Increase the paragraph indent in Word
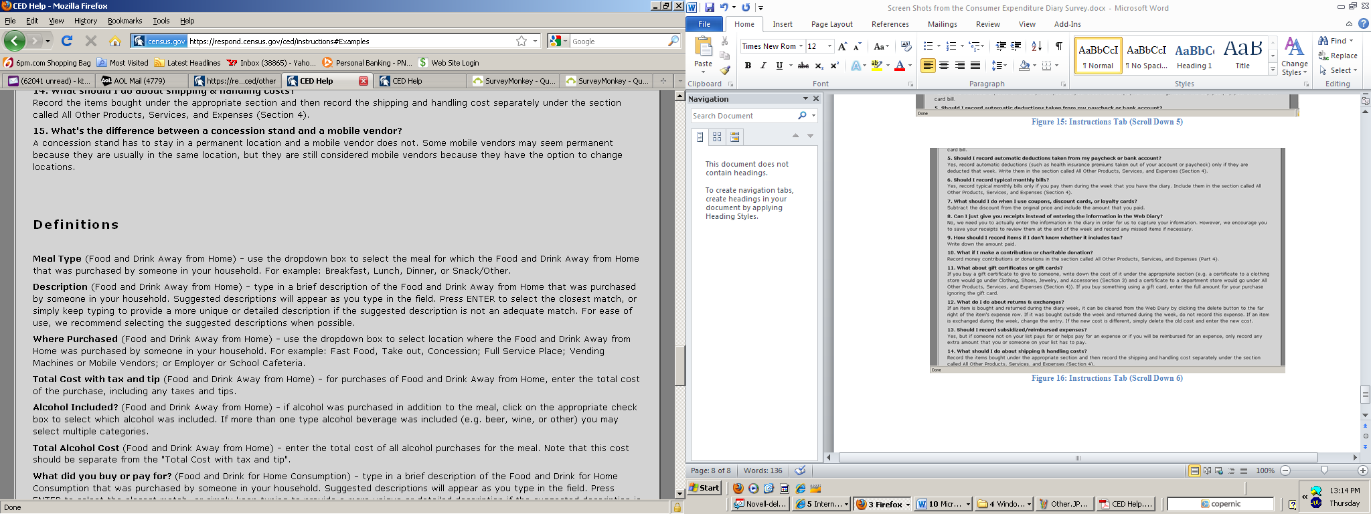 pyautogui.click(x=1016, y=46)
